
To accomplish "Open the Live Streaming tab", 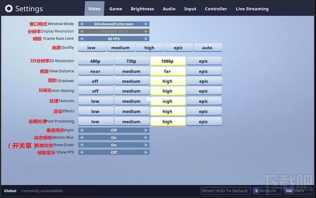I will tap(252, 9).
